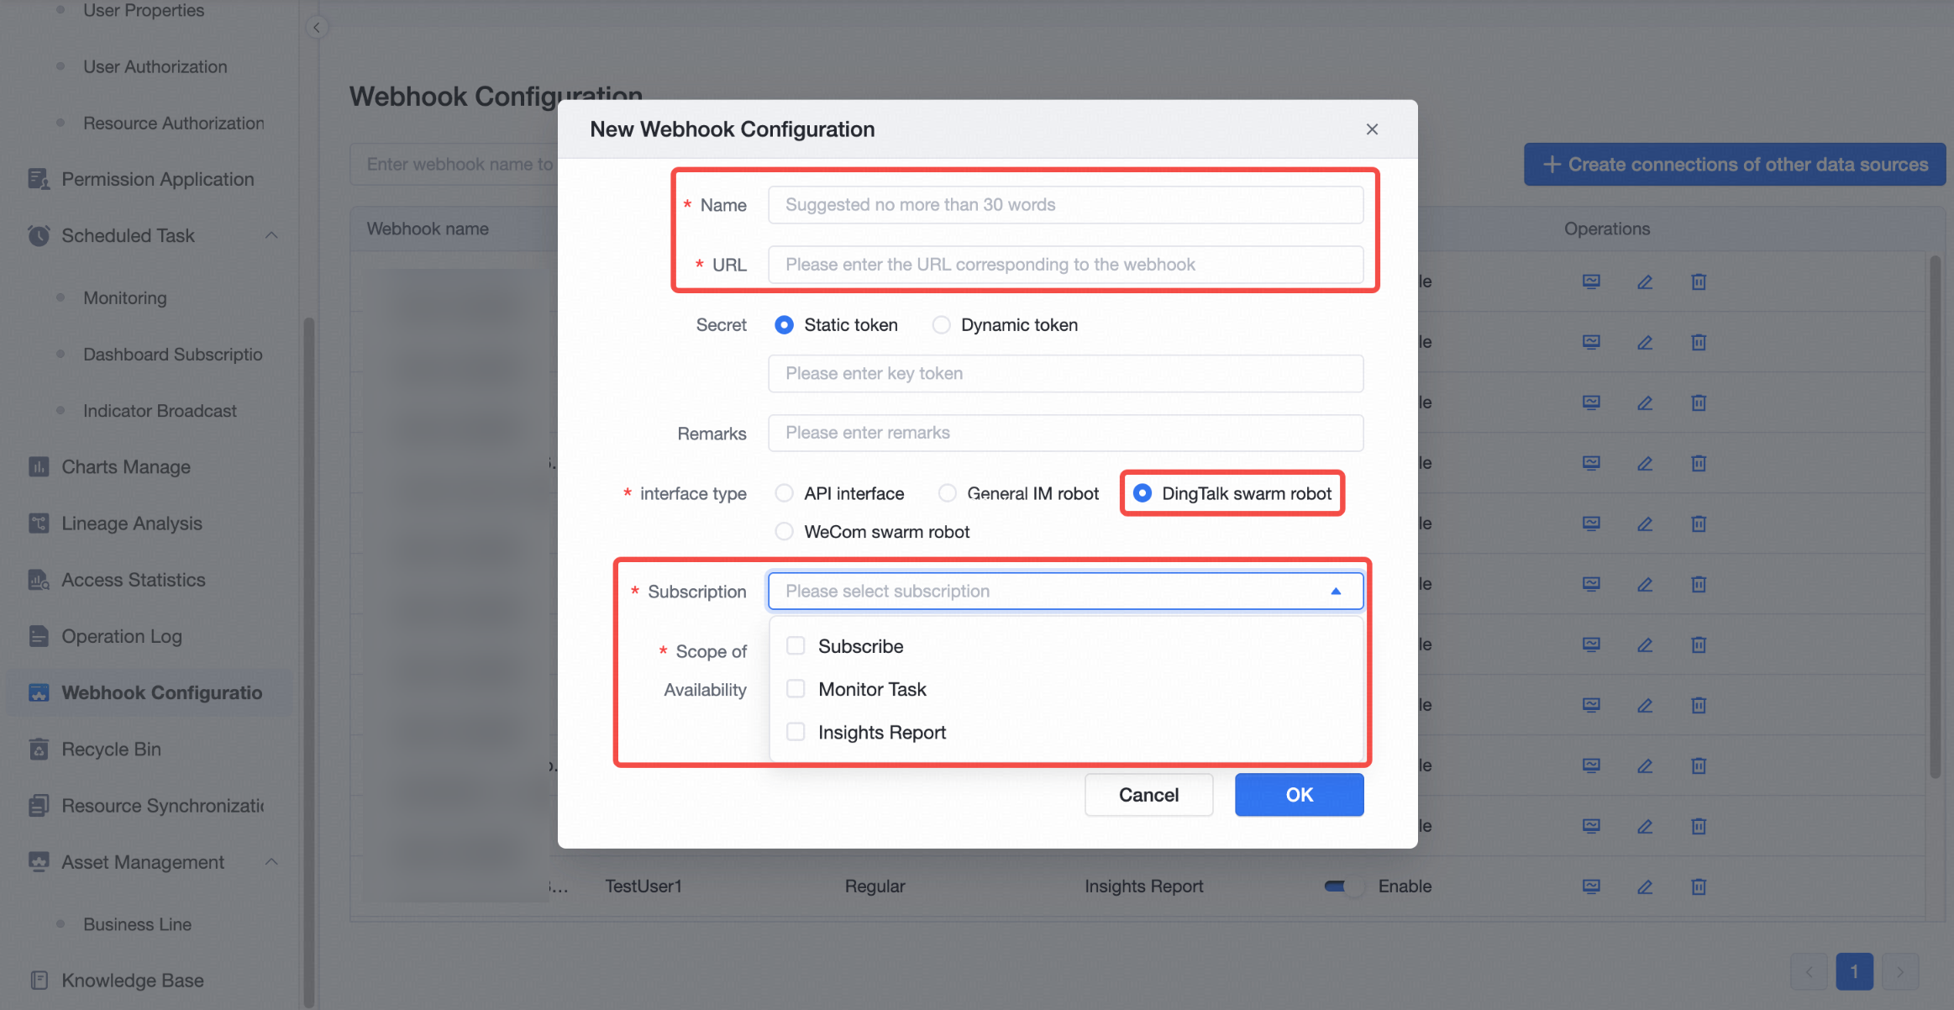This screenshot has height=1010, width=1954.
Task: Click the Lineage Analysis sidebar icon
Action: (39, 523)
